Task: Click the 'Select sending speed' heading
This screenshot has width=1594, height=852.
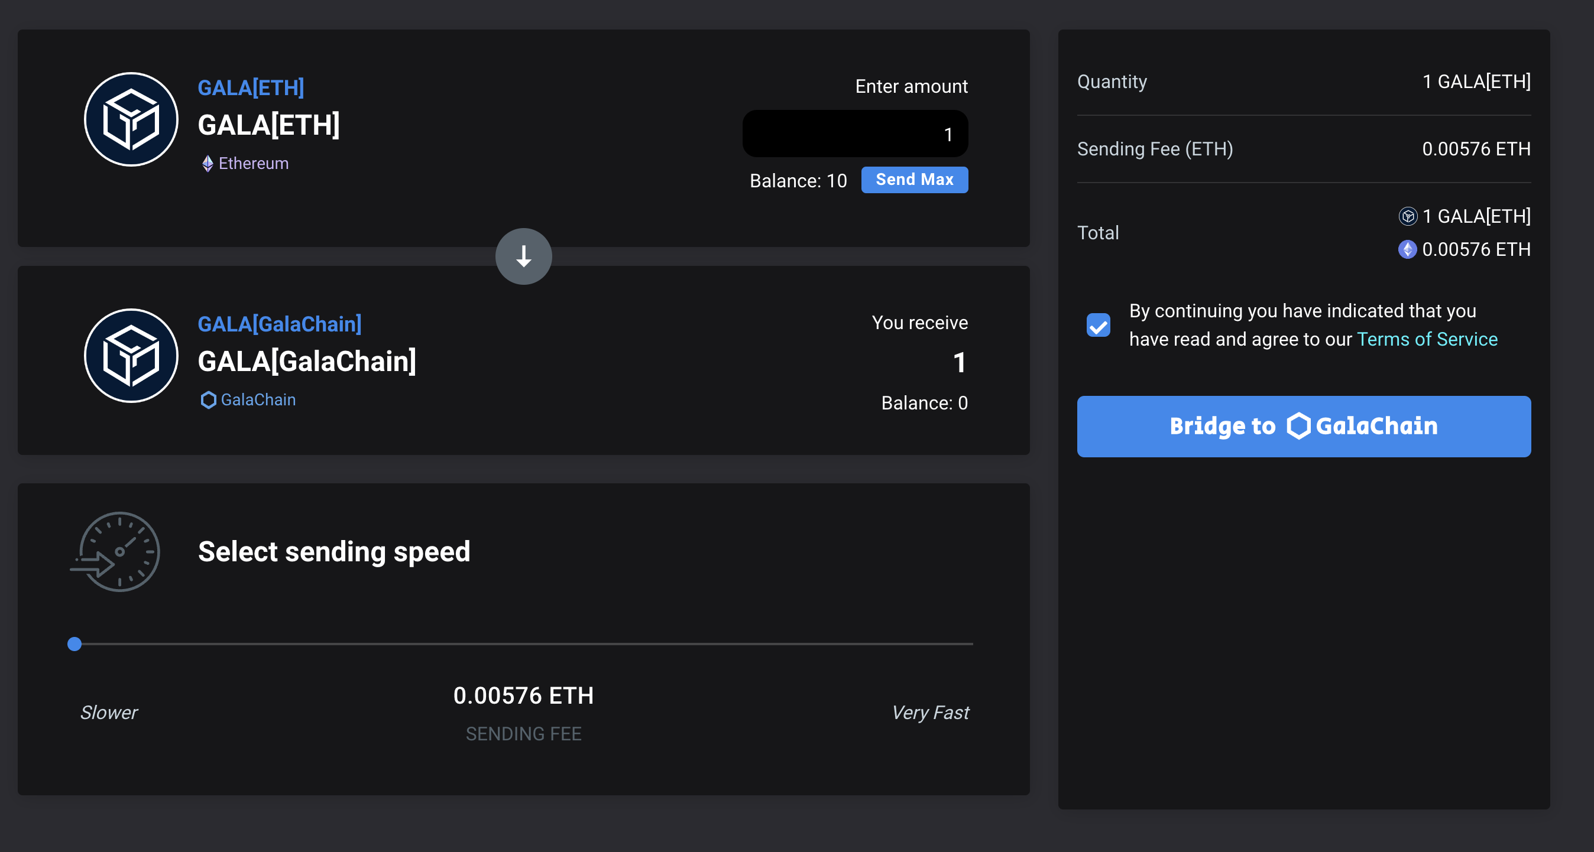Action: pos(334,551)
